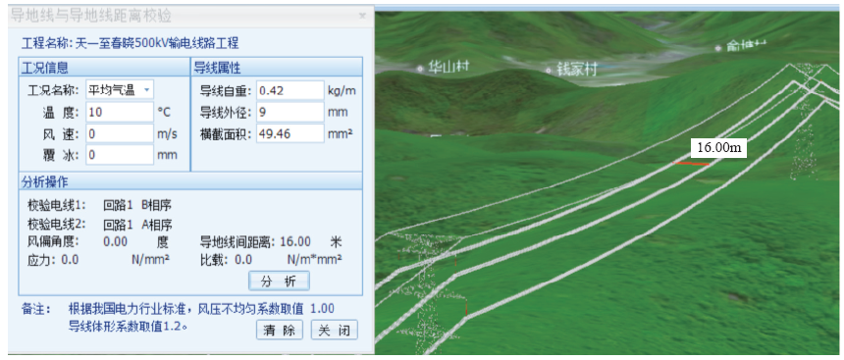The image size is (844, 360).
Task: Click the 分析 button
Action: [x=279, y=281]
